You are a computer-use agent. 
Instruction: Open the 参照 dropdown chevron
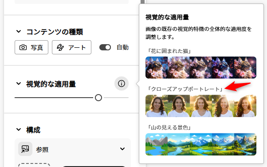point(122,149)
